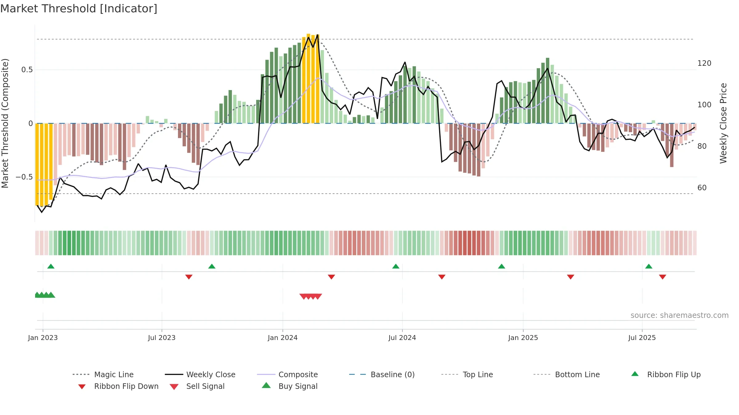Click the green flip-up triangle just after Jul 2025
This screenshot has height=415, width=739.
pos(649,266)
